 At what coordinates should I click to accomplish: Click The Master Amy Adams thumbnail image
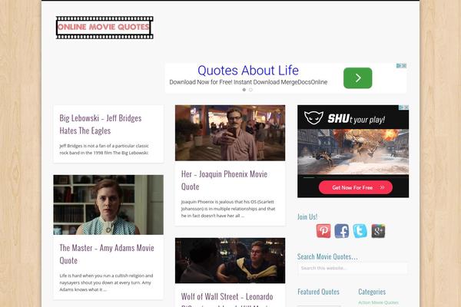pos(108,205)
